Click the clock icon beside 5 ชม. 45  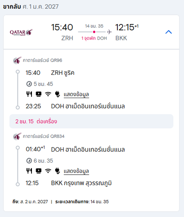point(29,84)
